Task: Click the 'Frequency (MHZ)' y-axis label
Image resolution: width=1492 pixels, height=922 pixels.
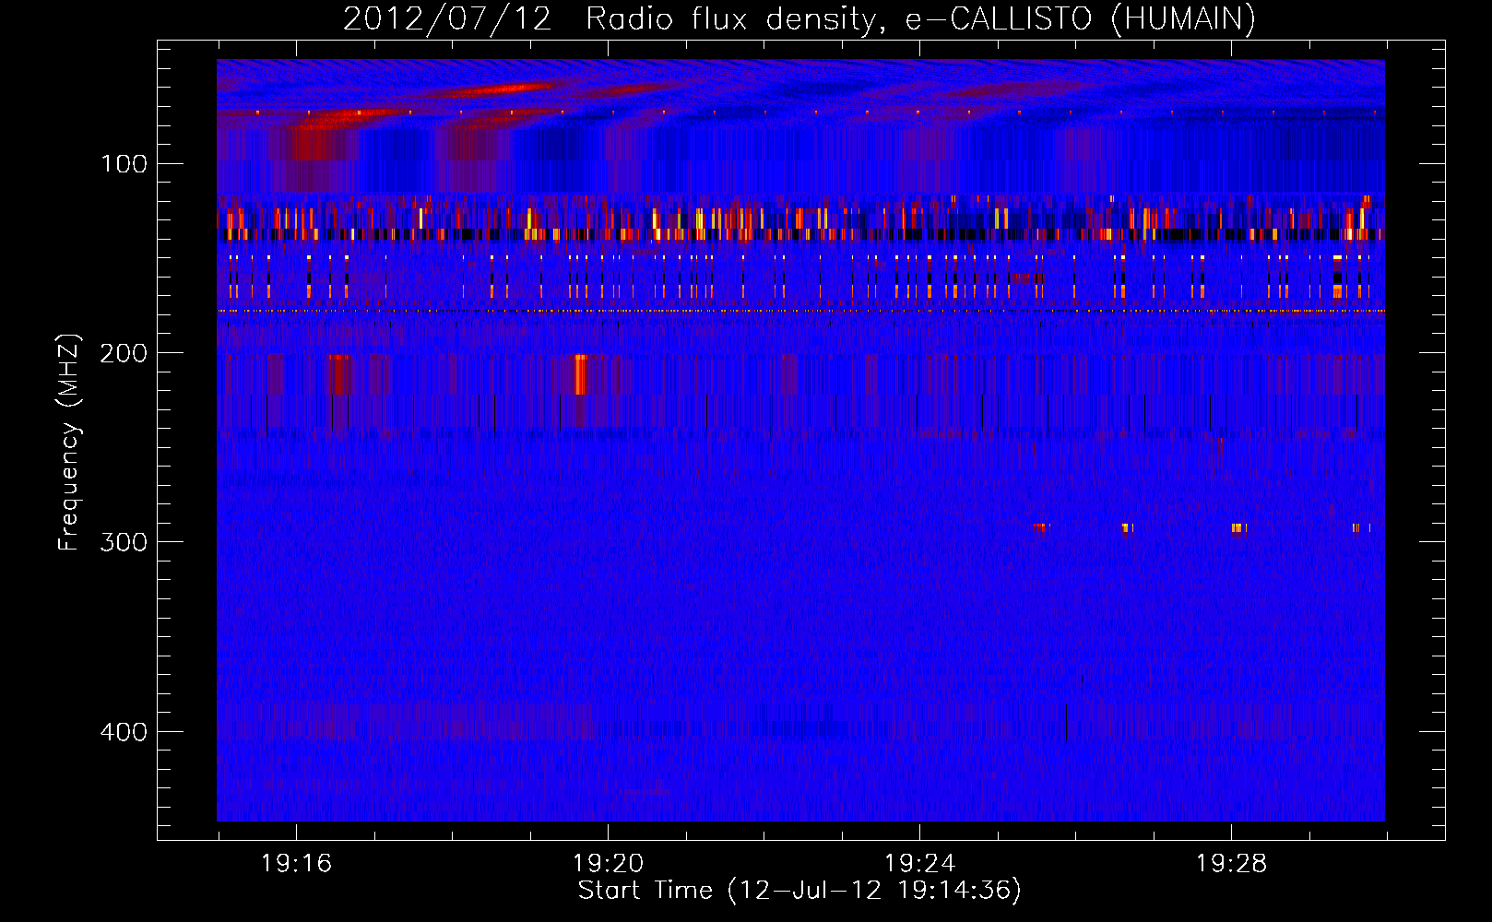Action: 69,443
